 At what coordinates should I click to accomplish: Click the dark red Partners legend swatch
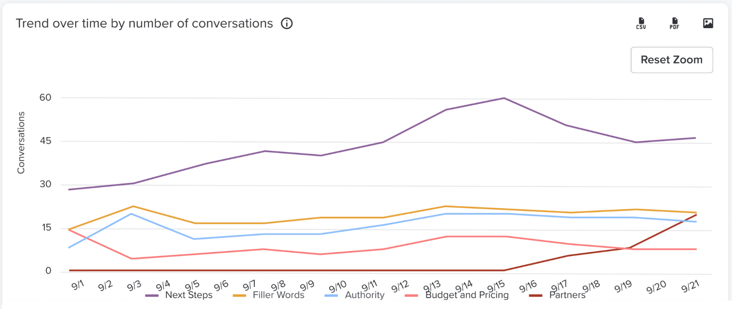535,295
